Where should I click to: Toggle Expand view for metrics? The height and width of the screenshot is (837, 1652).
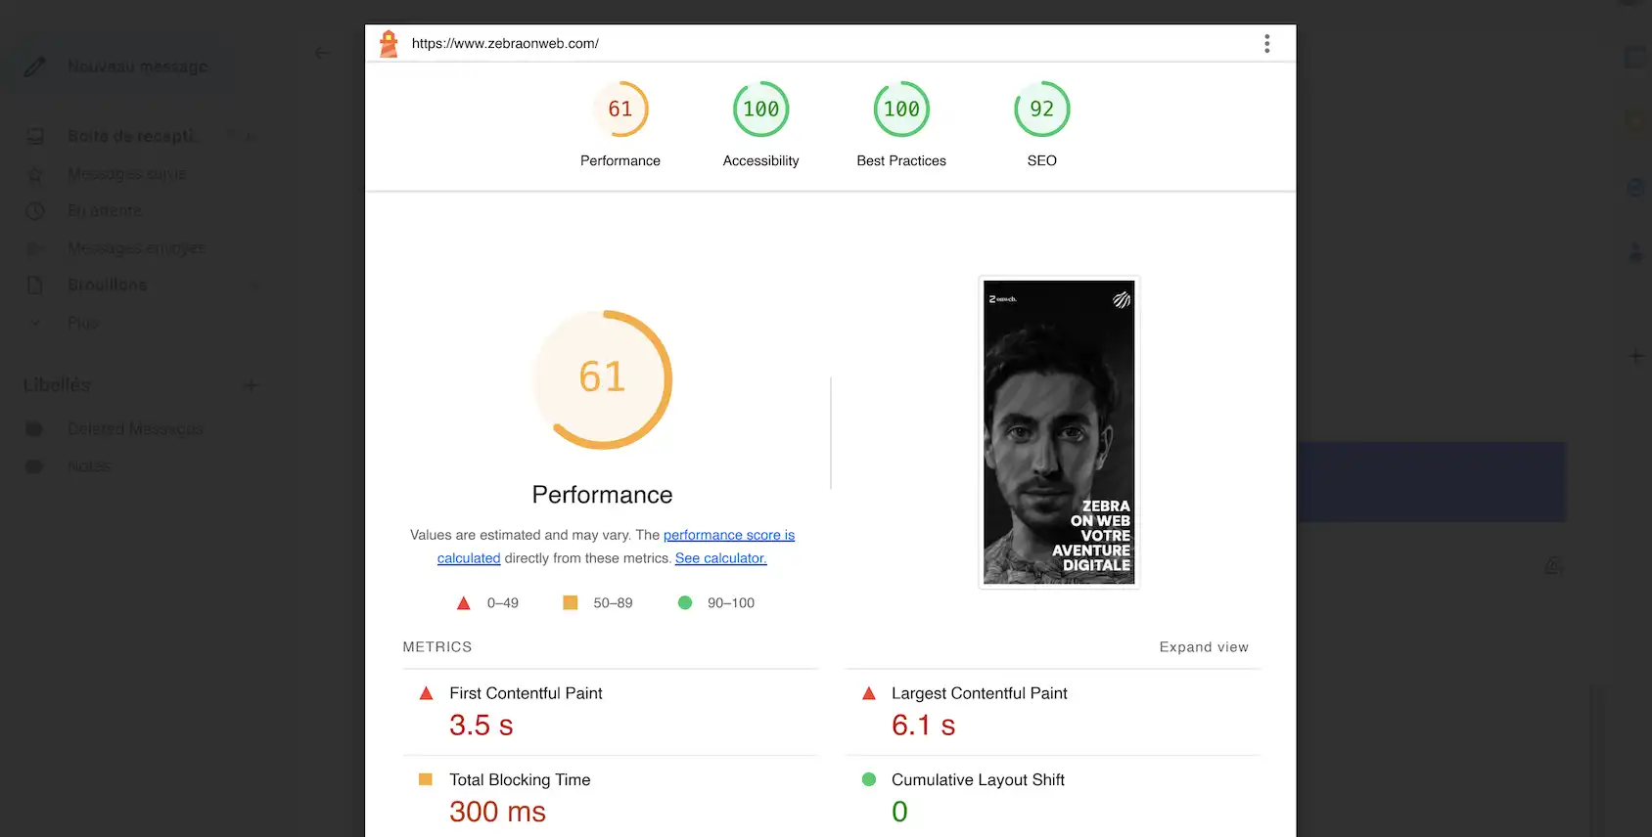1204,647
